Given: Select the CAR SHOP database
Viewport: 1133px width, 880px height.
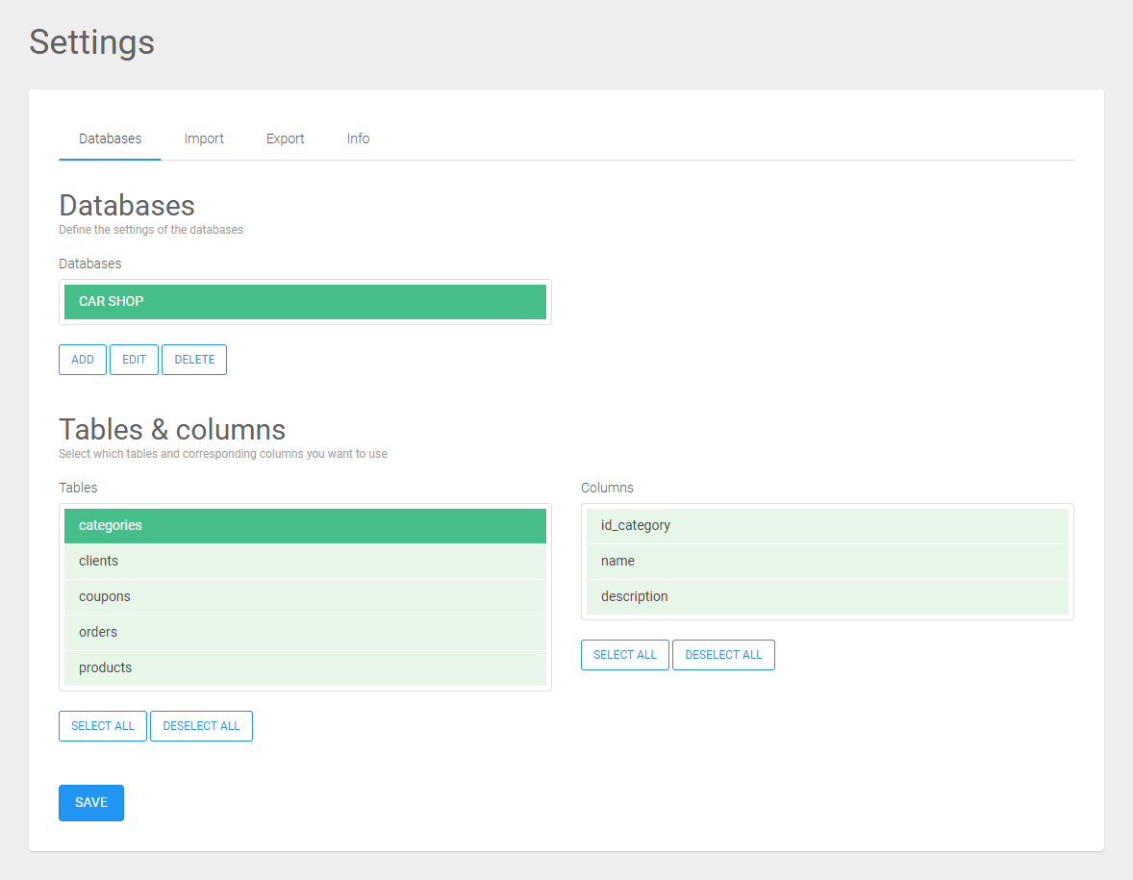Looking at the screenshot, I should 305,302.
